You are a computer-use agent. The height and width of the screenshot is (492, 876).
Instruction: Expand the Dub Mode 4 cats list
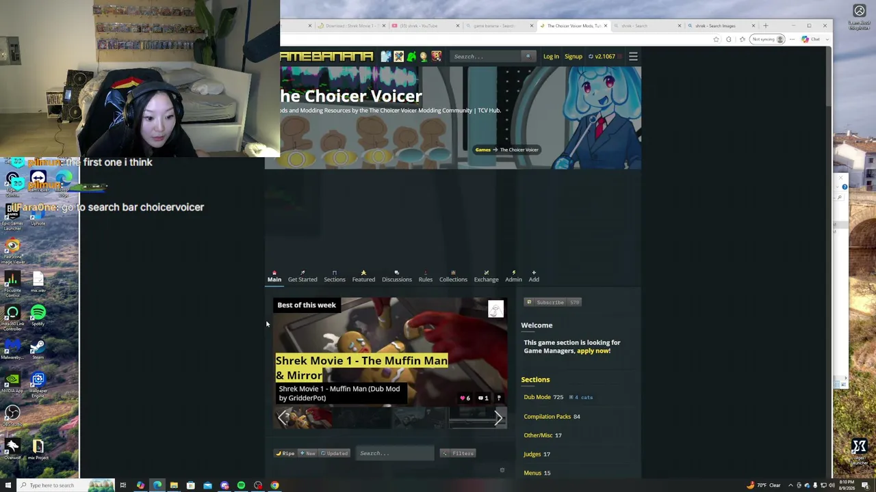point(581,397)
